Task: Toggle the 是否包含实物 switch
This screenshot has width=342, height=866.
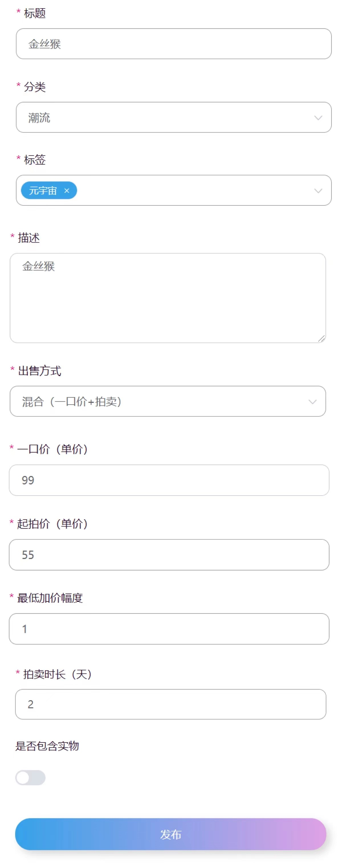Action: [30, 778]
